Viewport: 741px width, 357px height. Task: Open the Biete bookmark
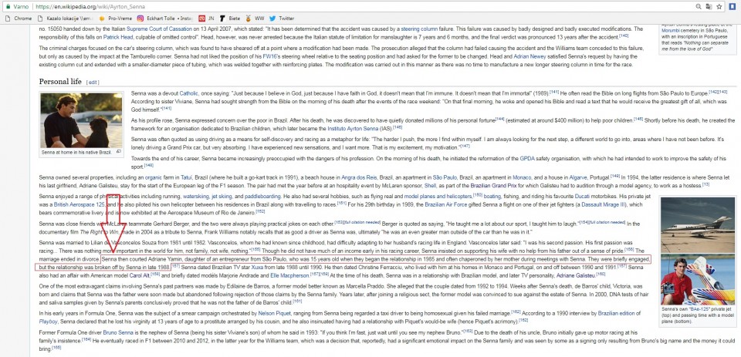[x=230, y=19]
